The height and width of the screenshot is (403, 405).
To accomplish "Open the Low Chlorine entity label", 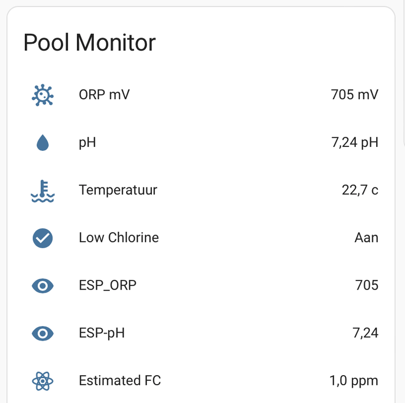I will pos(118,238).
